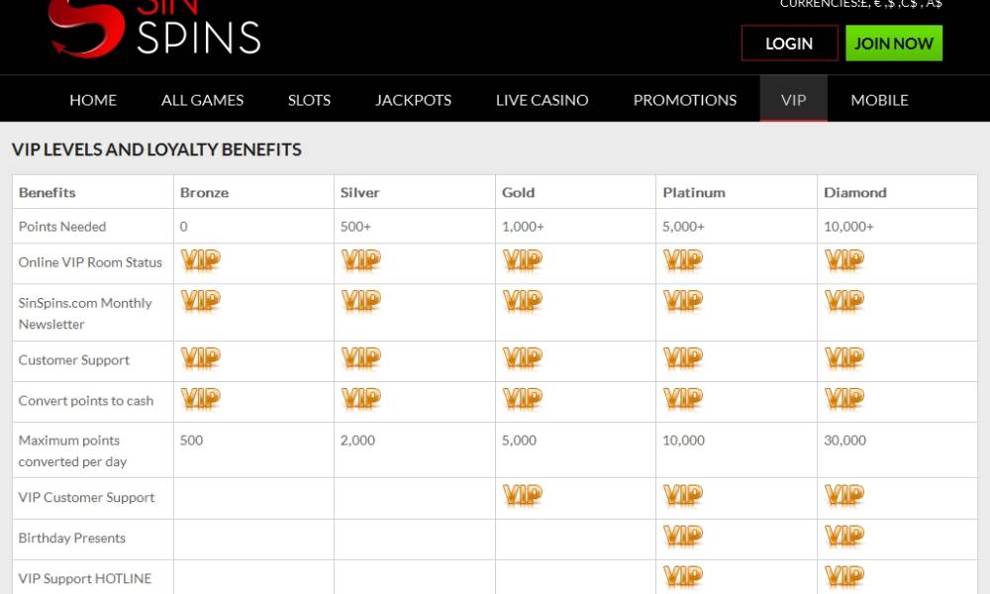Image resolution: width=990 pixels, height=594 pixels.
Task: Click the 'Maximum points converted per day' label
Action: [x=72, y=450]
